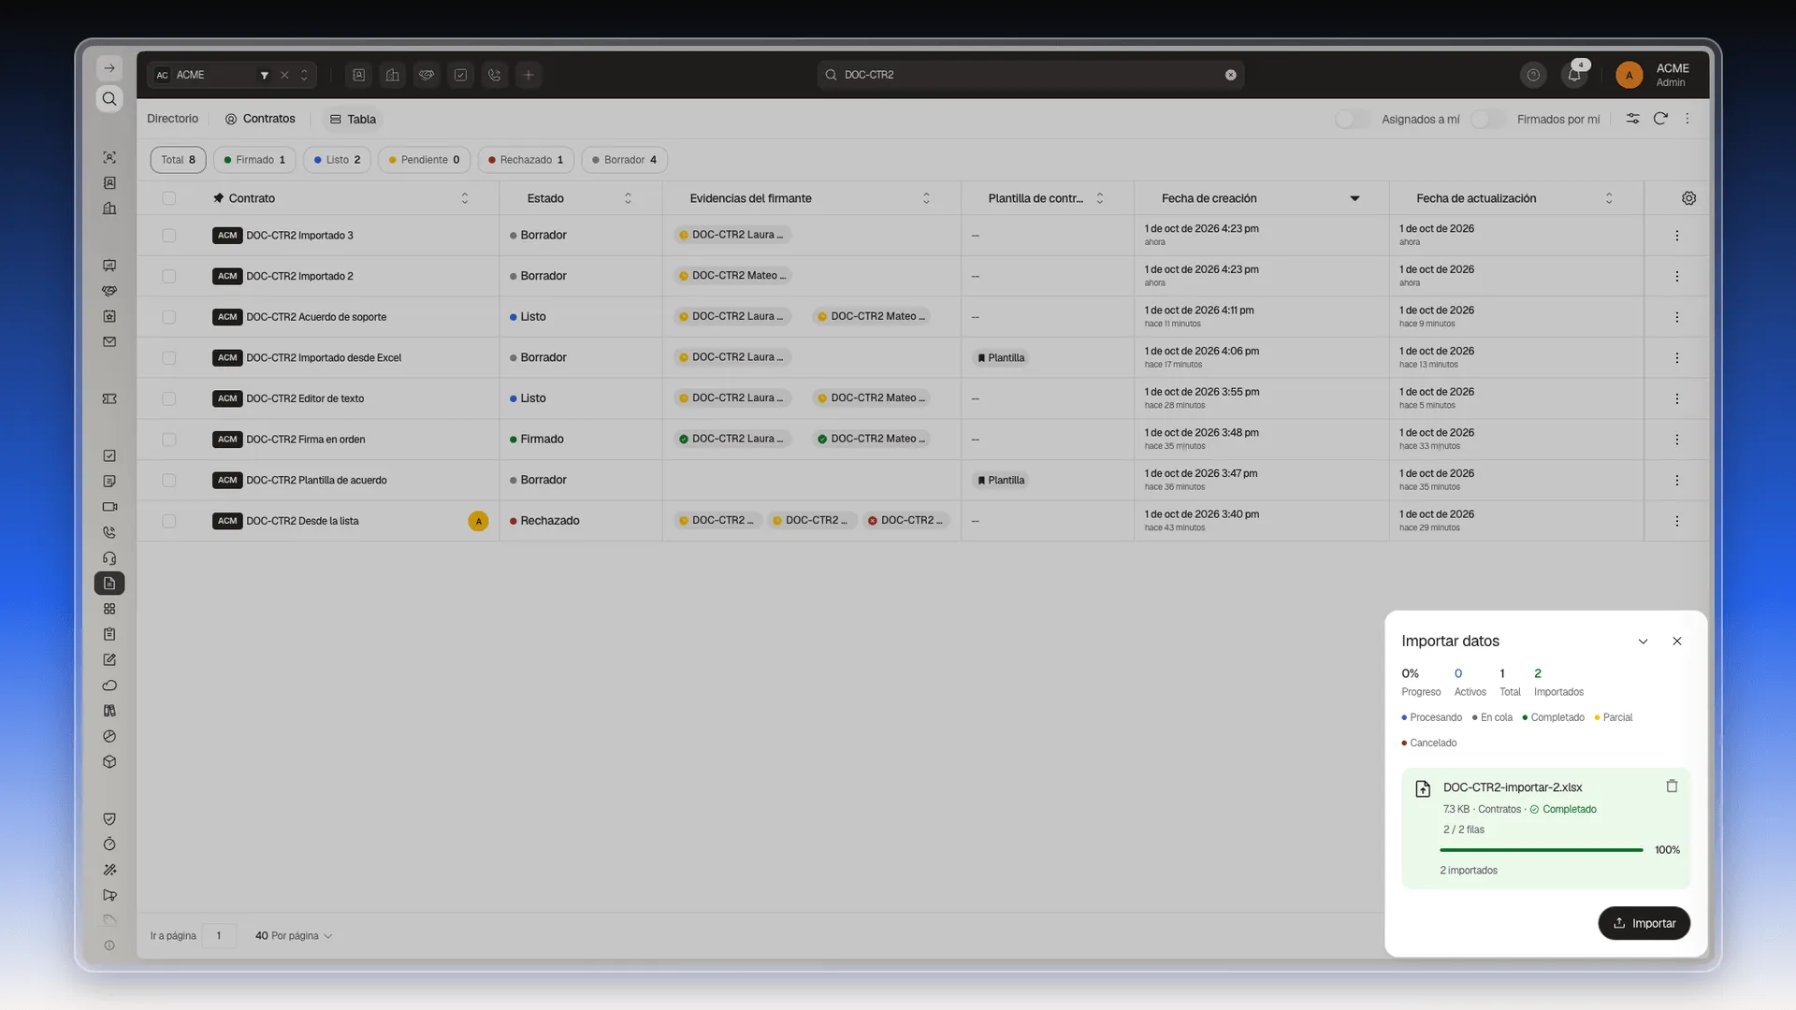This screenshot has height=1010, width=1796.
Task: Sort by Fecha de creación column arrow
Action: pos(1354,198)
